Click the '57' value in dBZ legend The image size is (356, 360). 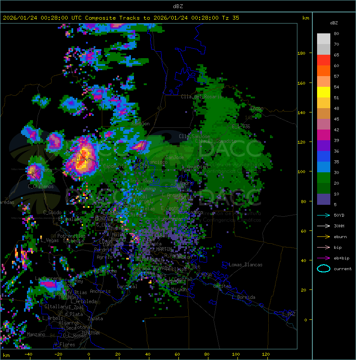tap(336, 76)
